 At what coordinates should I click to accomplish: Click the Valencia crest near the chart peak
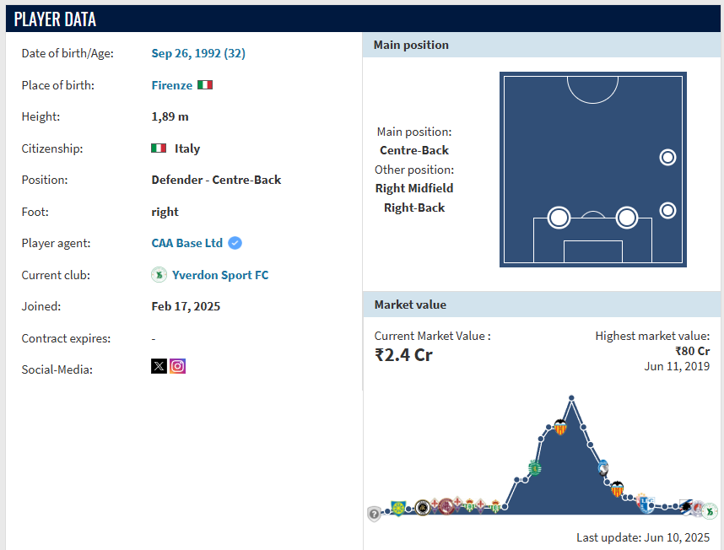pos(560,428)
